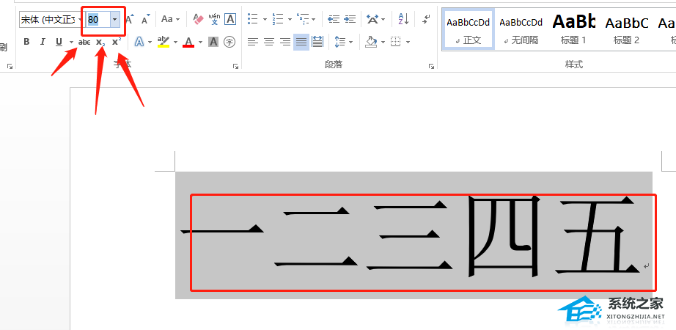Open Paragraph dialog launcher
Image resolution: width=676 pixels, height=330 pixels.
(431, 66)
